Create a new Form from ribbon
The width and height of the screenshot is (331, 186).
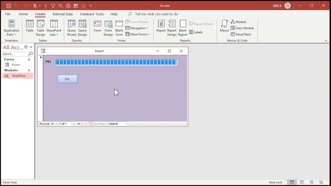(x=97, y=26)
